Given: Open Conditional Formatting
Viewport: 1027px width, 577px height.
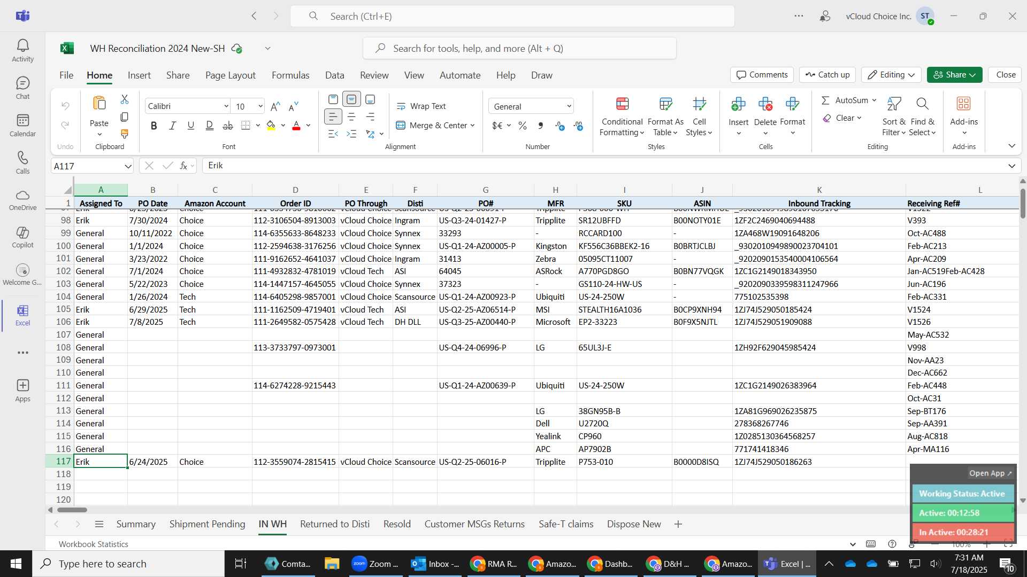Looking at the screenshot, I should (622, 116).
